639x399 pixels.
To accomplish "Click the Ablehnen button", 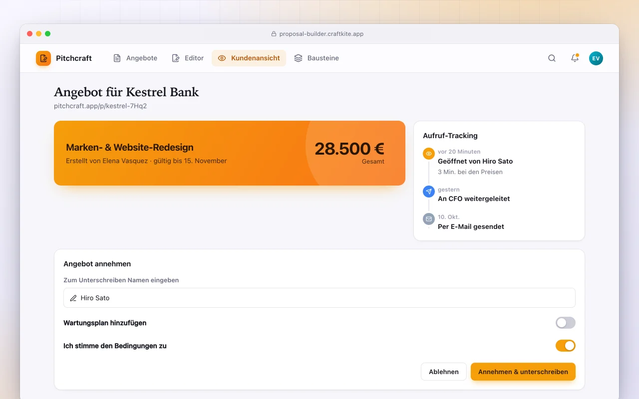I will coord(444,372).
